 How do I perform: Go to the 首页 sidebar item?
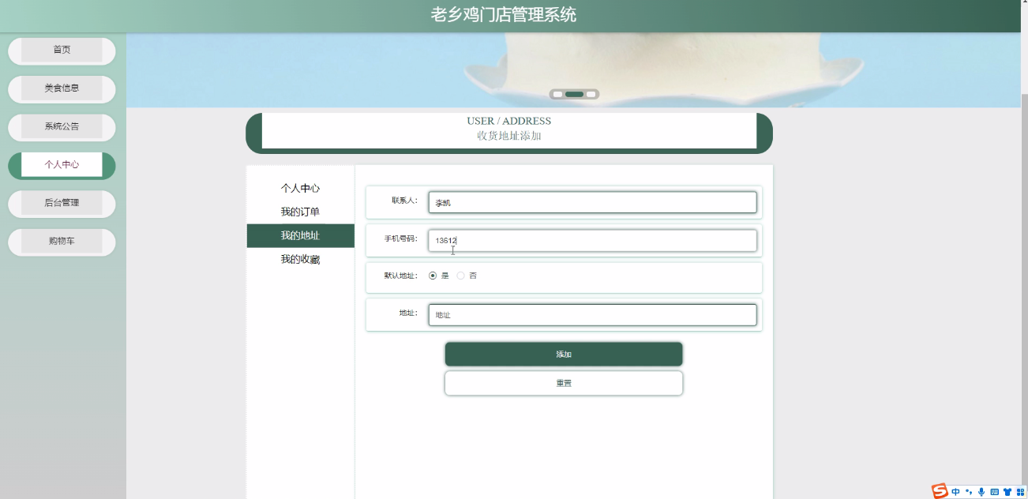pyautogui.click(x=62, y=51)
